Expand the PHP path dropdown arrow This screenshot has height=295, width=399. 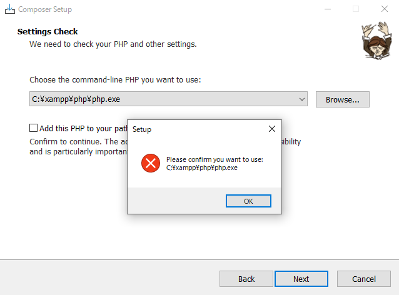click(x=302, y=99)
